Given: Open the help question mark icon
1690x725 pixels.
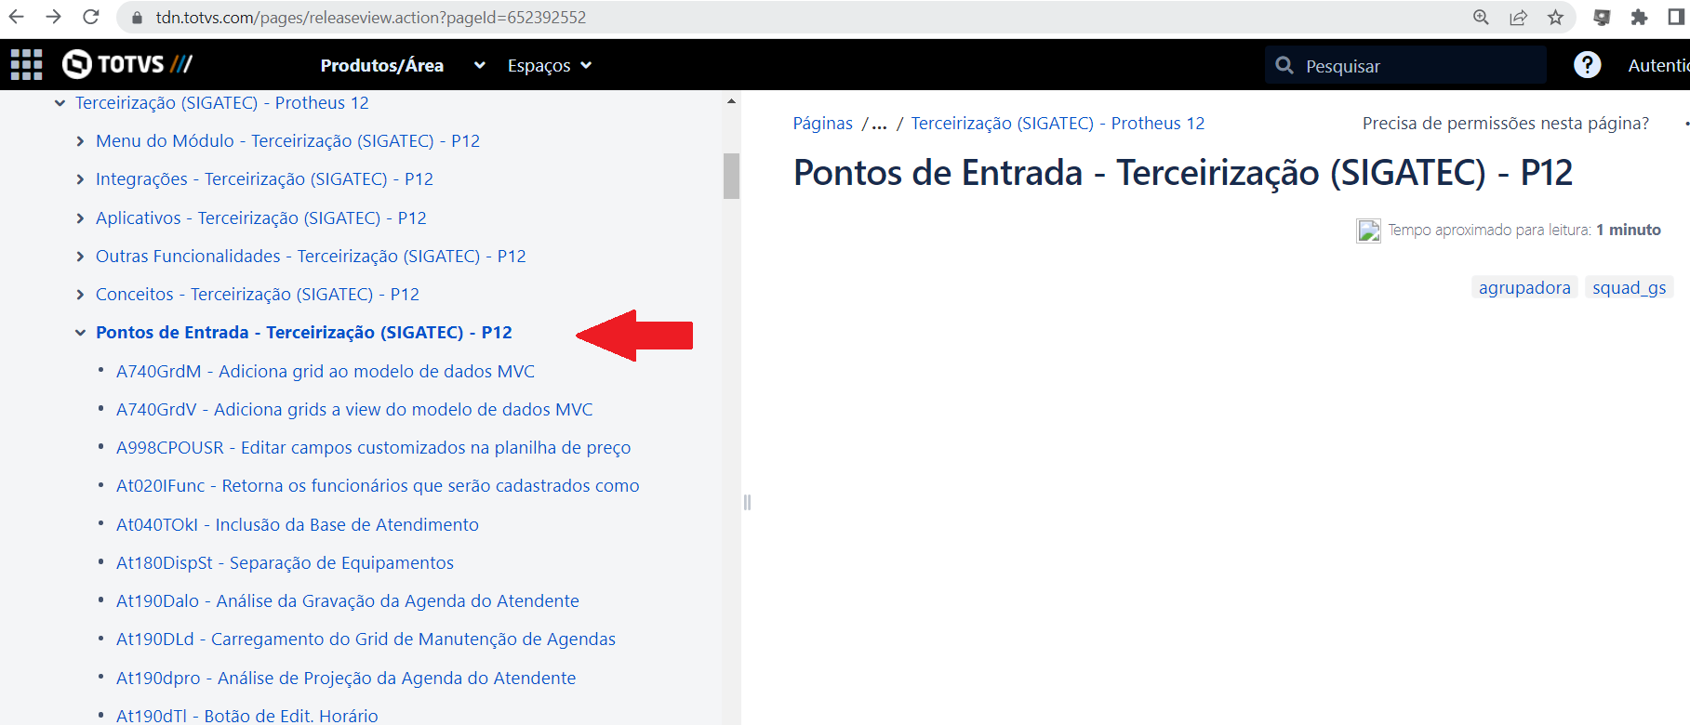Looking at the screenshot, I should coord(1587,65).
